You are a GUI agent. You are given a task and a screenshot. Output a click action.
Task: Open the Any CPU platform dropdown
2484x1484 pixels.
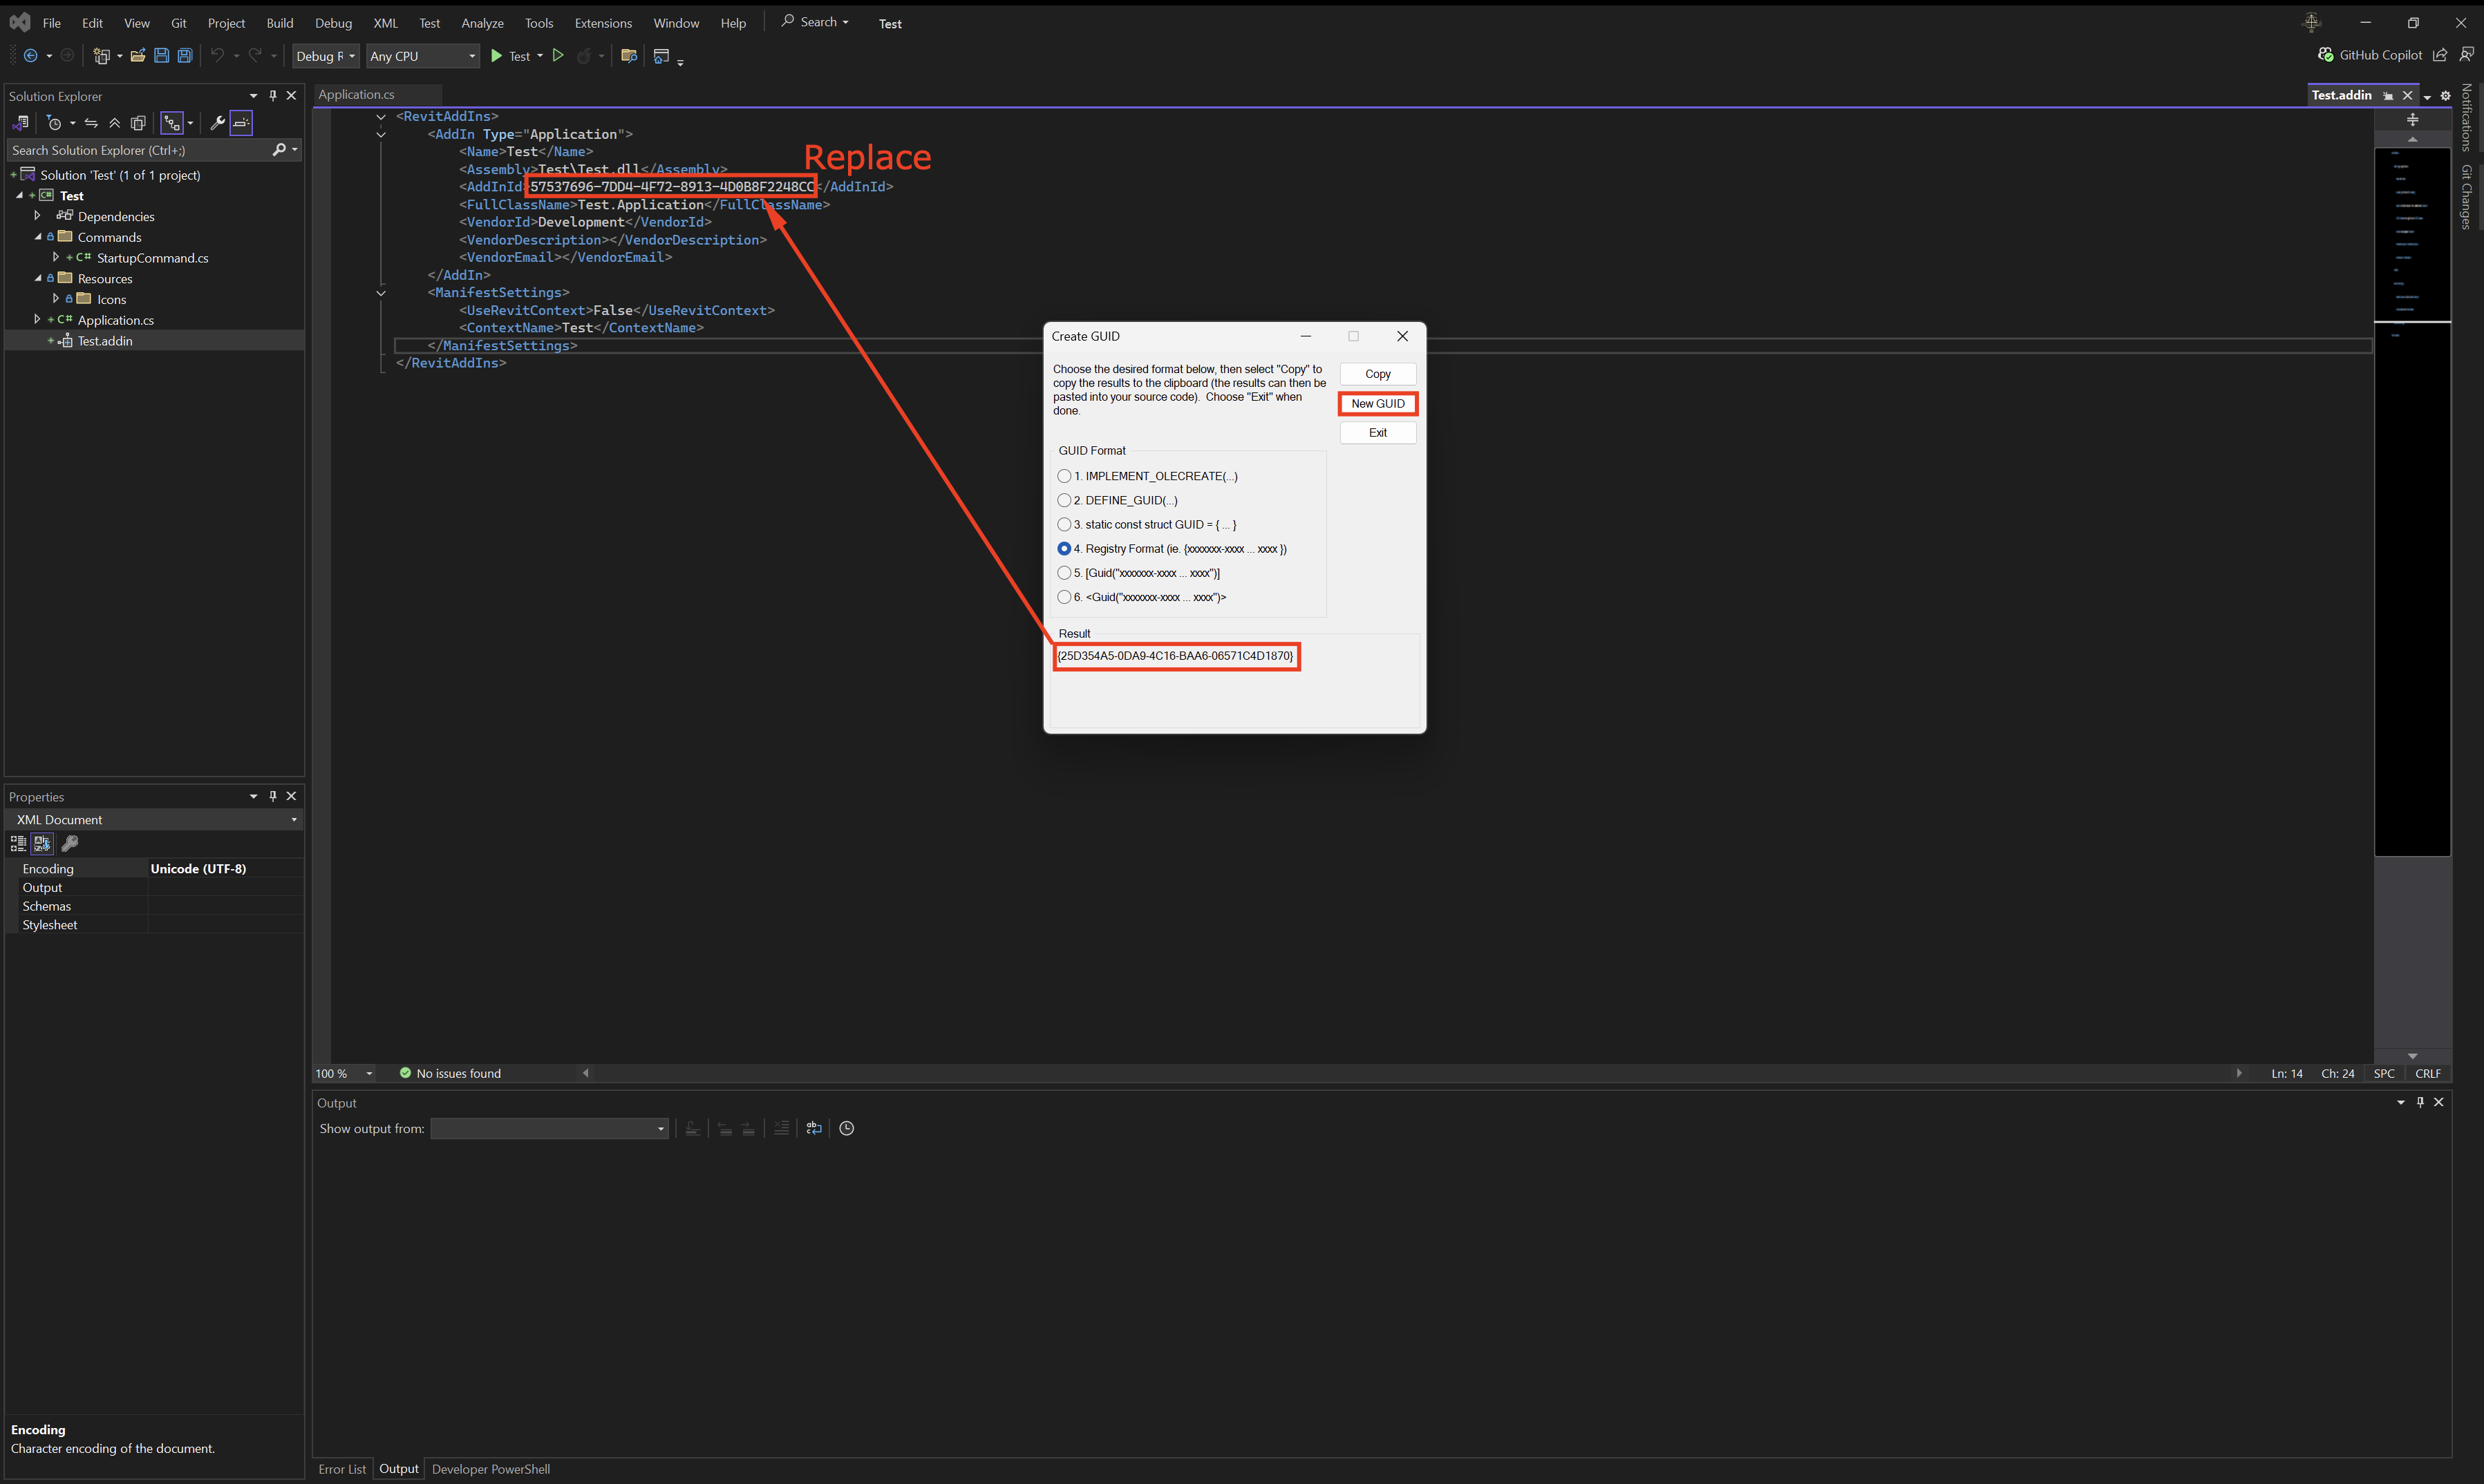[x=422, y=56]
